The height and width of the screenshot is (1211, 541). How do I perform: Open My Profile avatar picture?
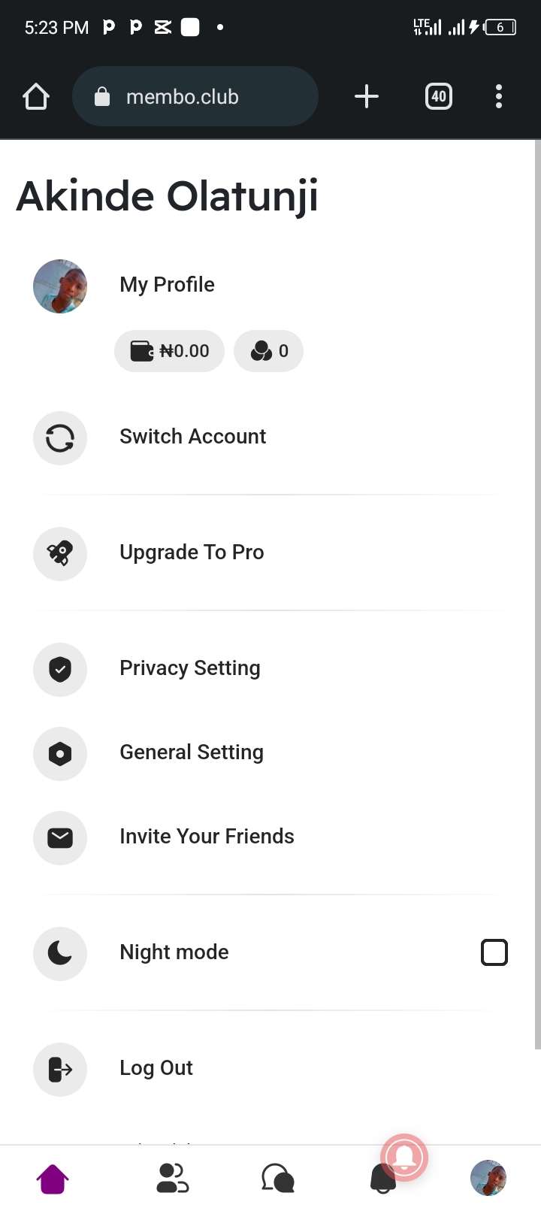tap(60, 286)
